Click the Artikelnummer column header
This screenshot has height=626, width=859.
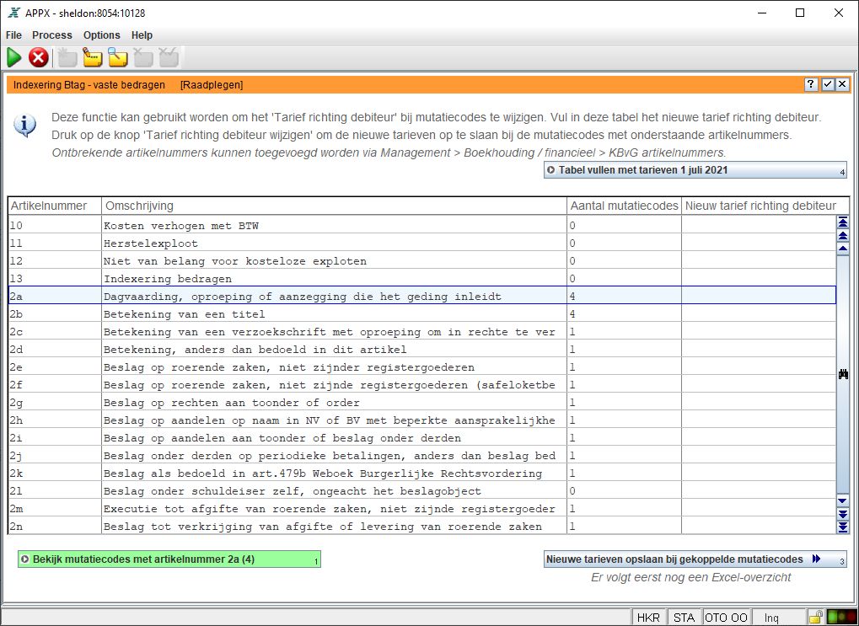point(55,206)
